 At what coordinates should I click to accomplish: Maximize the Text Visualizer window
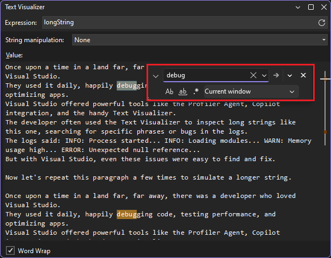(311, 7)
